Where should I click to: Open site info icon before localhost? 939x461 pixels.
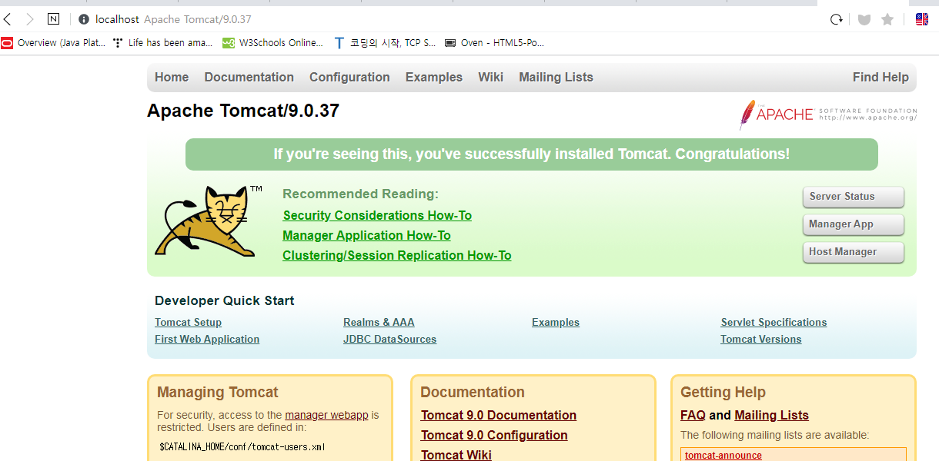[x=84, y=19]
